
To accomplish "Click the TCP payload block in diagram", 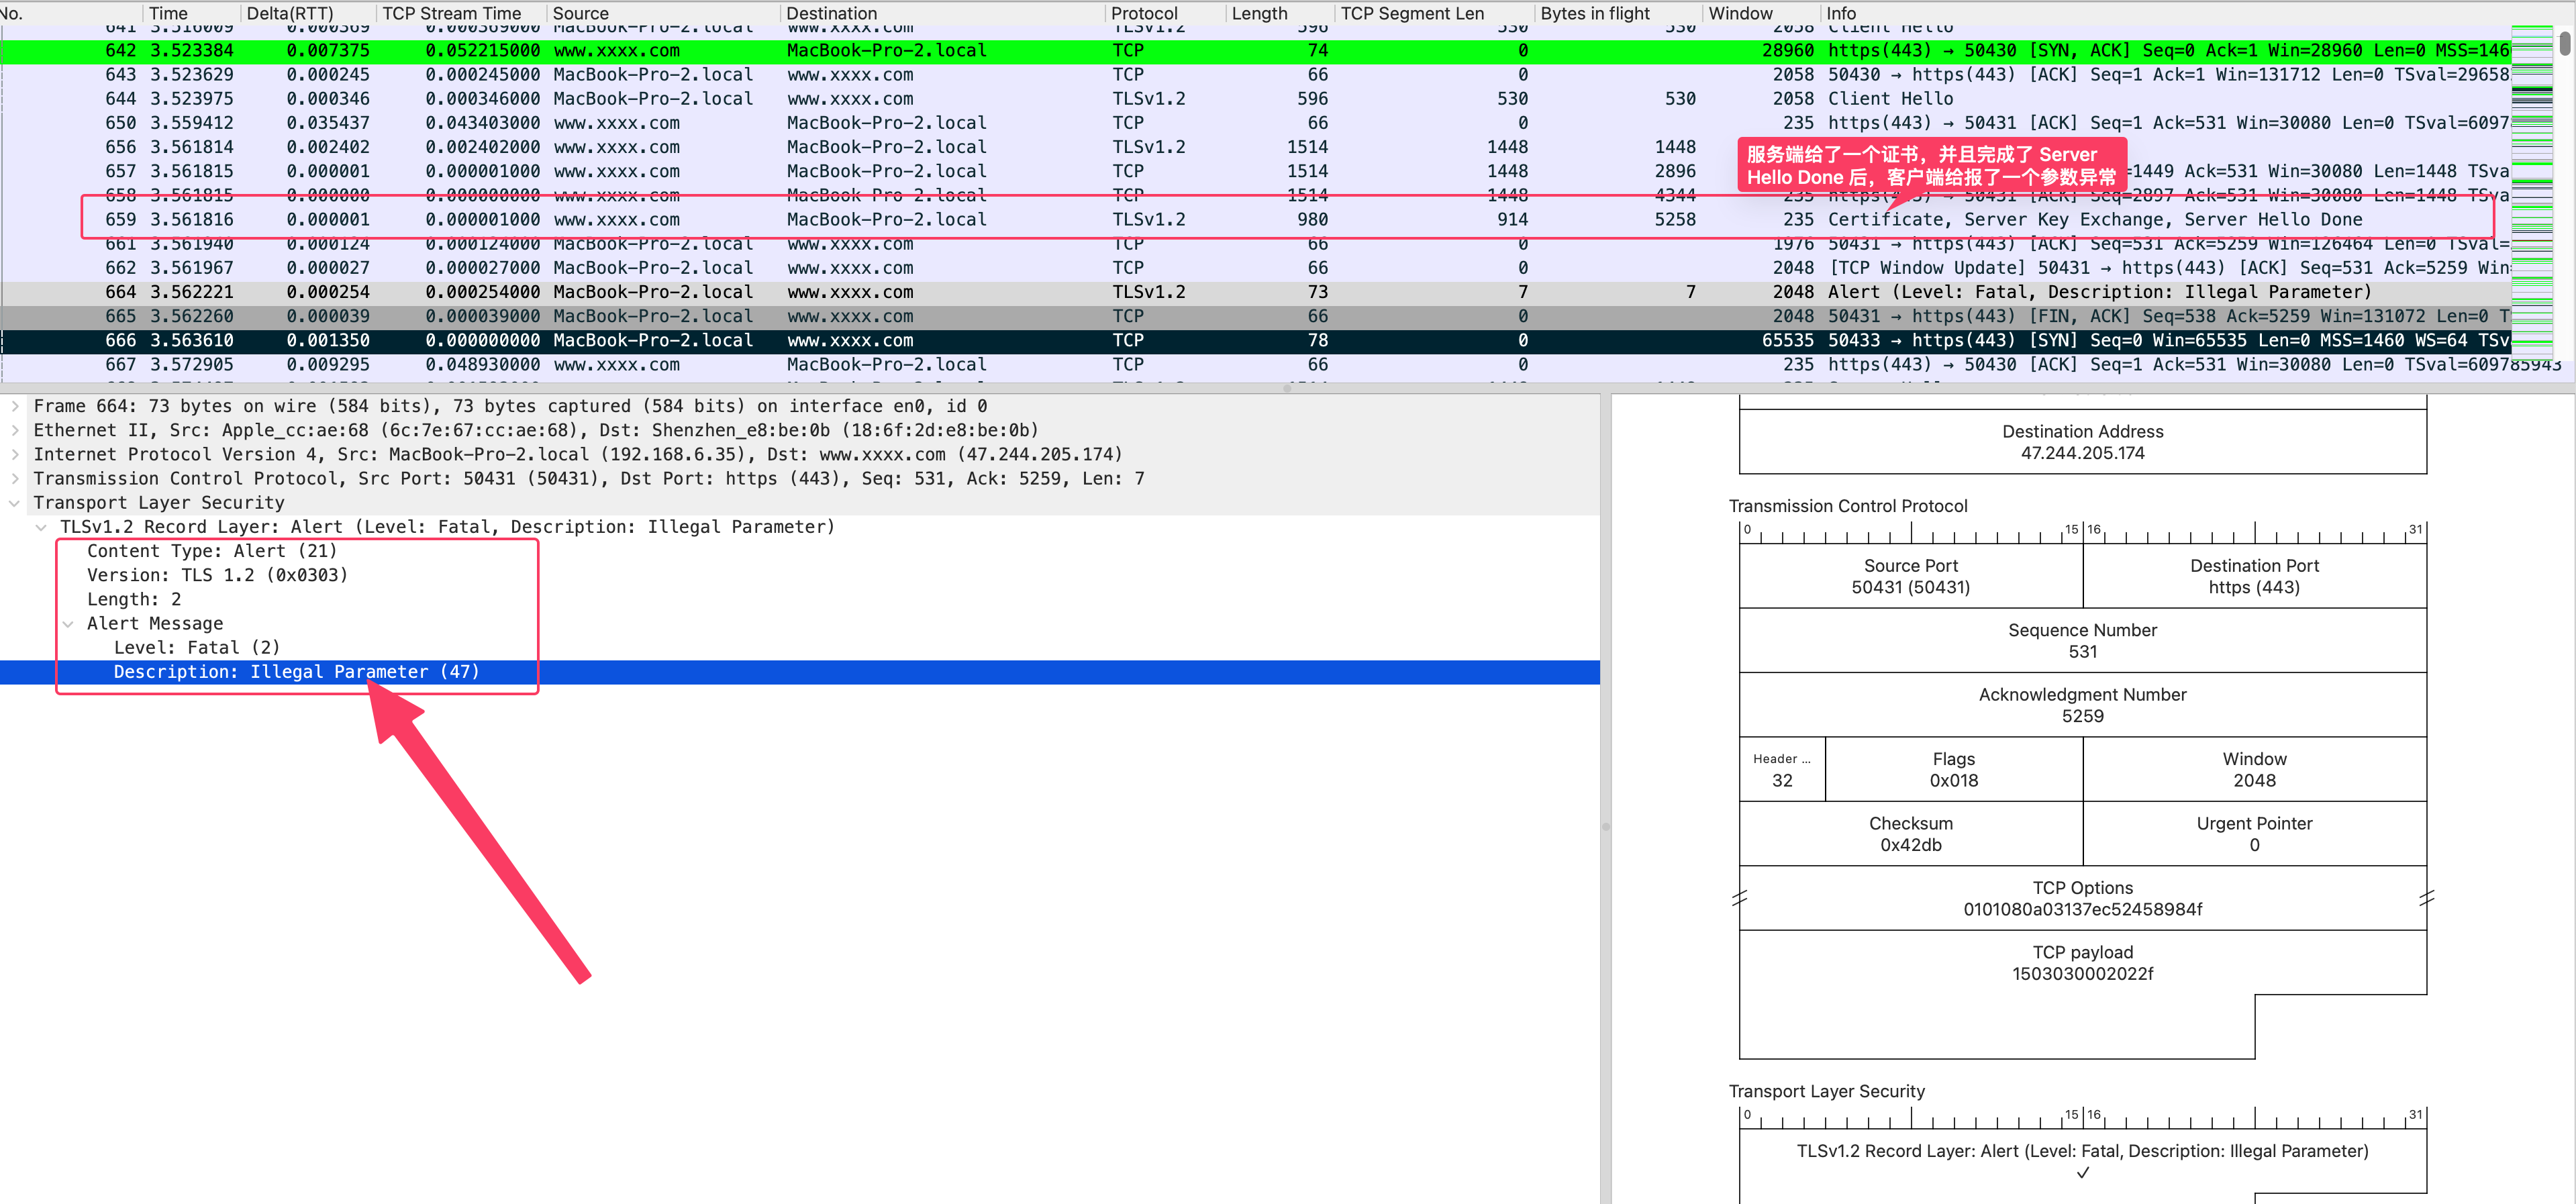I will (2082, 963).
